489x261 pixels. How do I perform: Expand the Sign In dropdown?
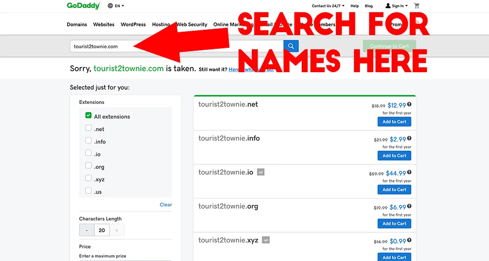[x=400, y=6]
